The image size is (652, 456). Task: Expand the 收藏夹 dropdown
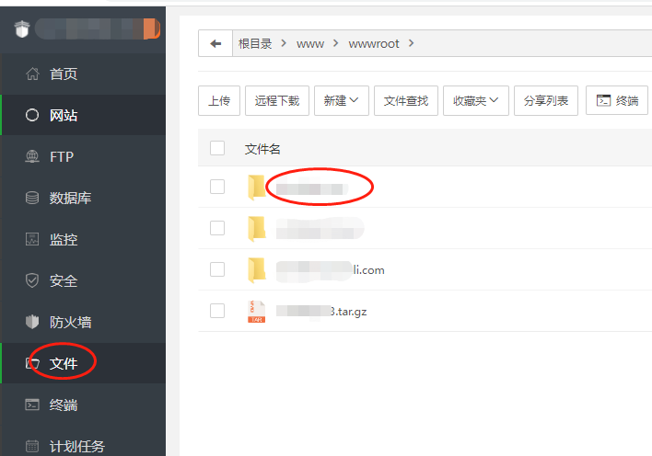pyautogui.click(x=476, y=100)
